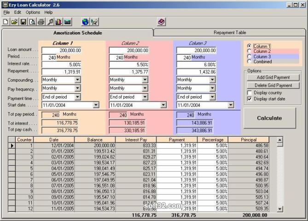
Task: Expand Column 3 Pay frequency dropdown
Action: 212,88
